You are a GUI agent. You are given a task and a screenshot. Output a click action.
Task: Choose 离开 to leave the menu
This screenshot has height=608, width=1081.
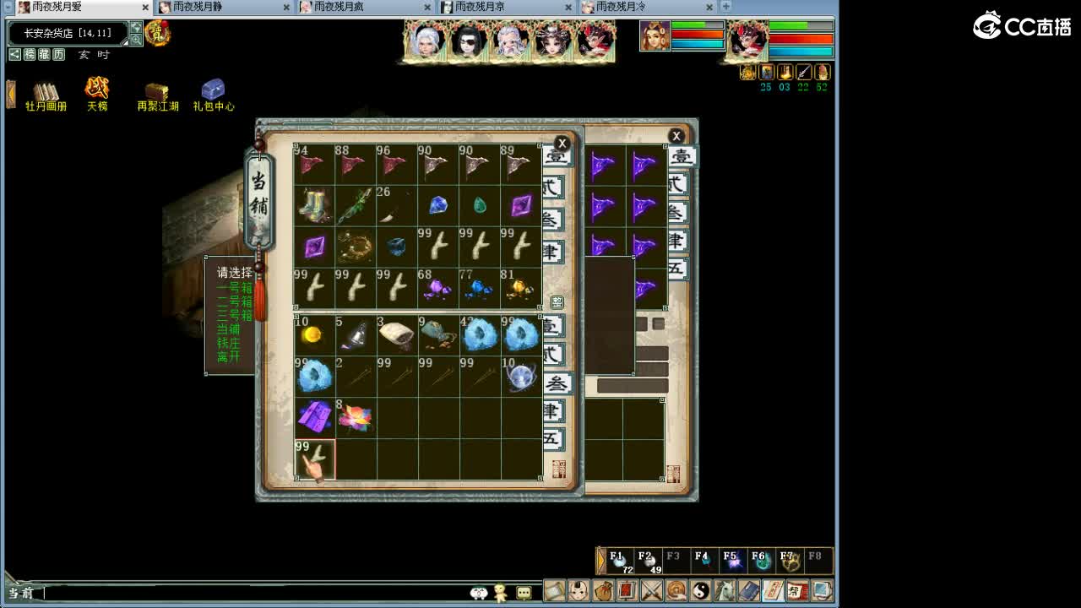tap(228, 357)
